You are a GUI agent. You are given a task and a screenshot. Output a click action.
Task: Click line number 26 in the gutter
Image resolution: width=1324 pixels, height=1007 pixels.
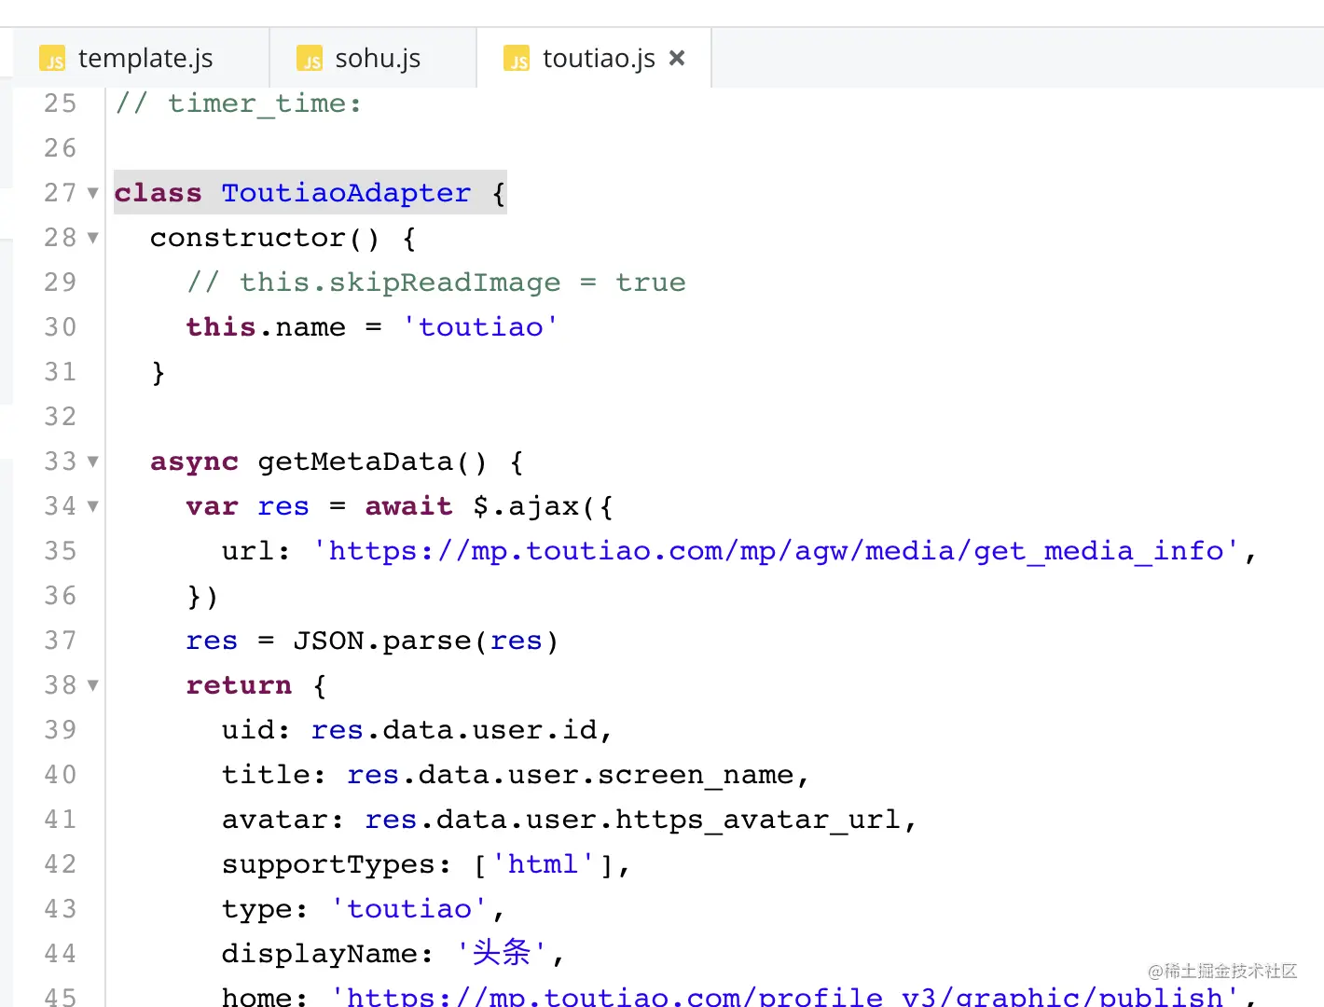(x=61, y=147)
